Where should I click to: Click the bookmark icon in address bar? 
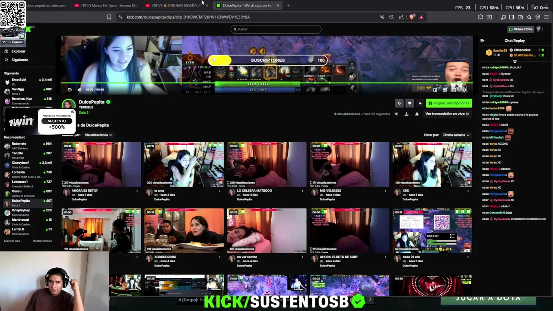point(109,17)
